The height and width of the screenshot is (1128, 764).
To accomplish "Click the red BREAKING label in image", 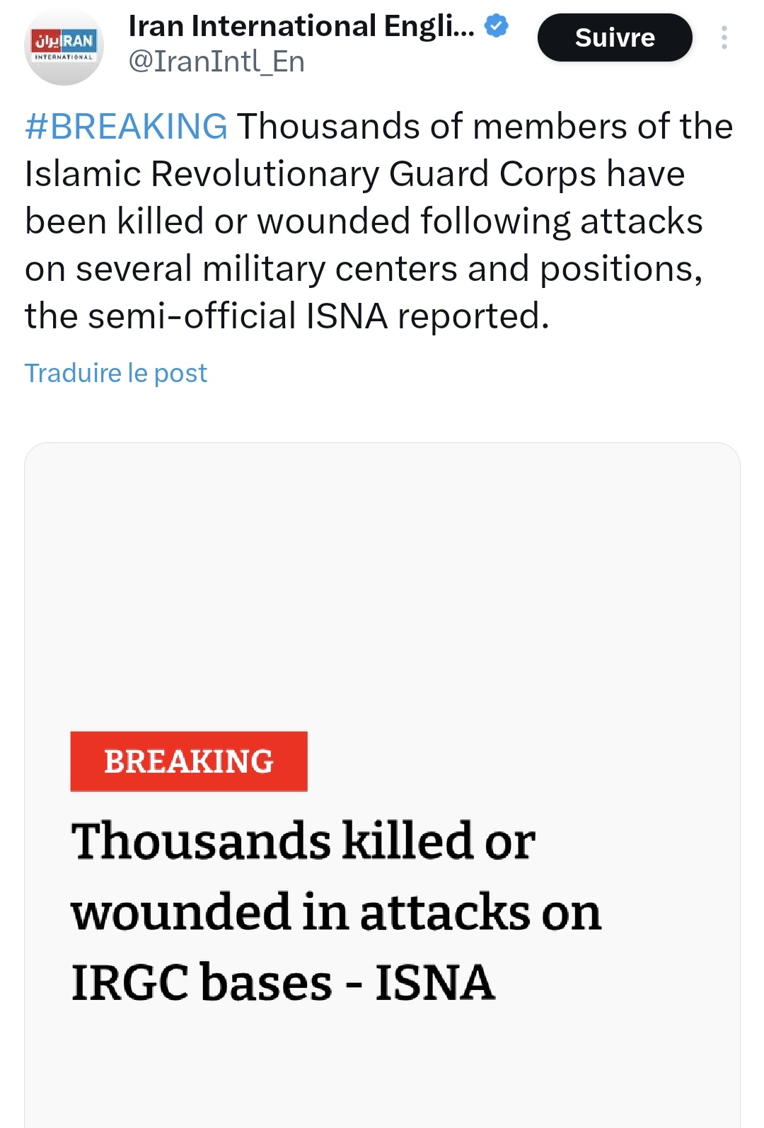I will tap(189, 761).
